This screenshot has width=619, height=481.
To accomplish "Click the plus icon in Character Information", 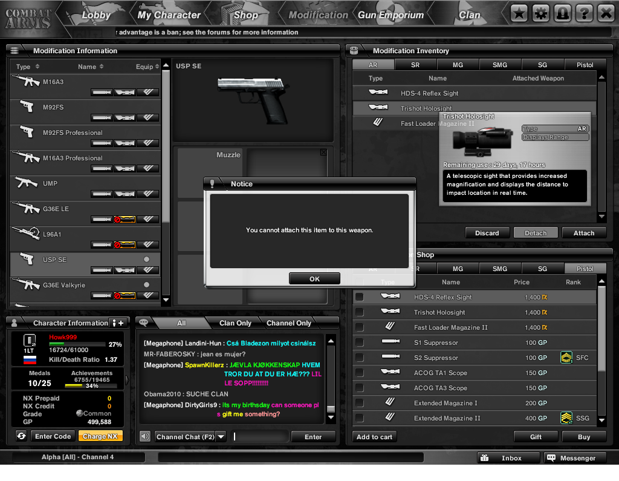I will [121, 323].
